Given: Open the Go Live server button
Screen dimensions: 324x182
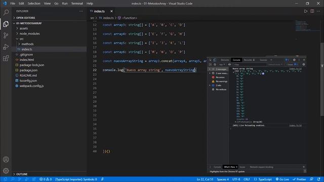Looking at the screenshot, I should (282, 179).
